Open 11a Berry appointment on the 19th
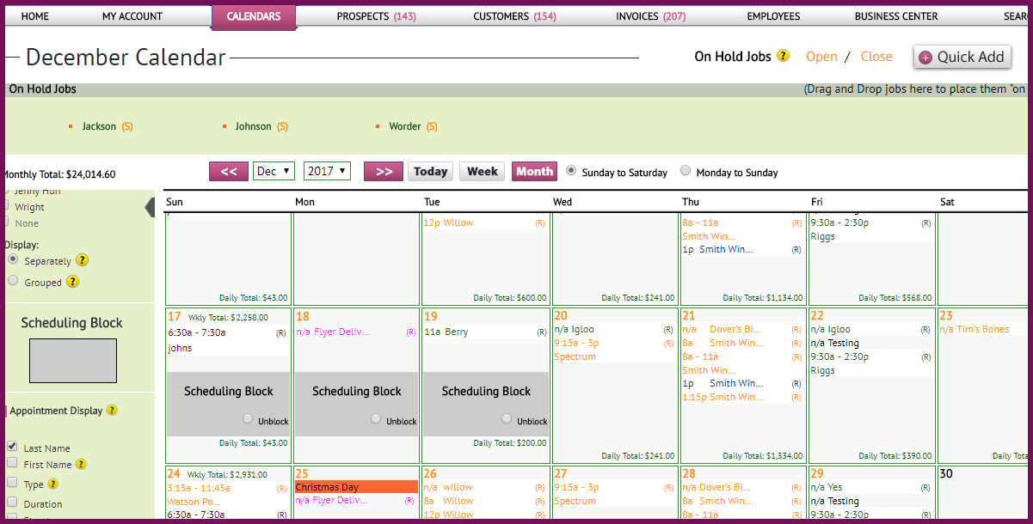 446,332
